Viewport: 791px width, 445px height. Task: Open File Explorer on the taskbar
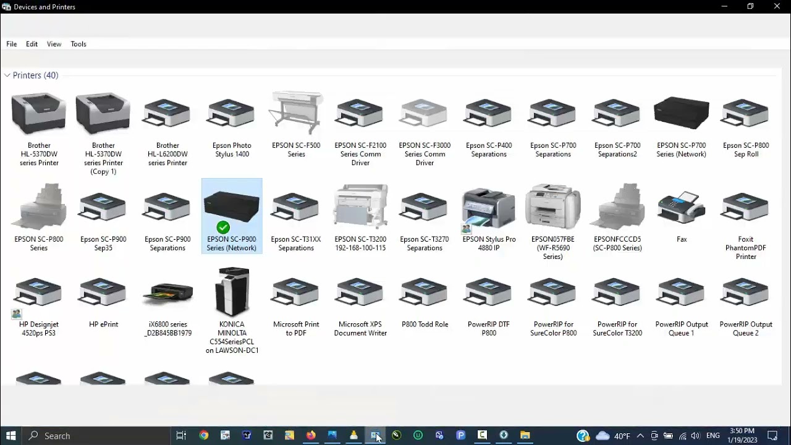[x=525, y=436]
